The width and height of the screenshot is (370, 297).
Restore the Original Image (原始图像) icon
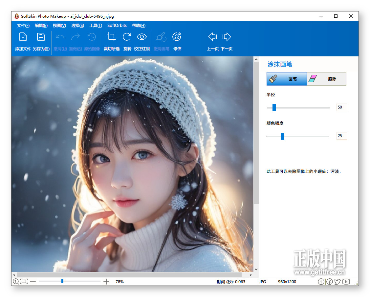92,37
